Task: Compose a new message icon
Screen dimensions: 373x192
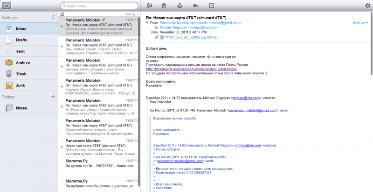Action: point(212,6)
